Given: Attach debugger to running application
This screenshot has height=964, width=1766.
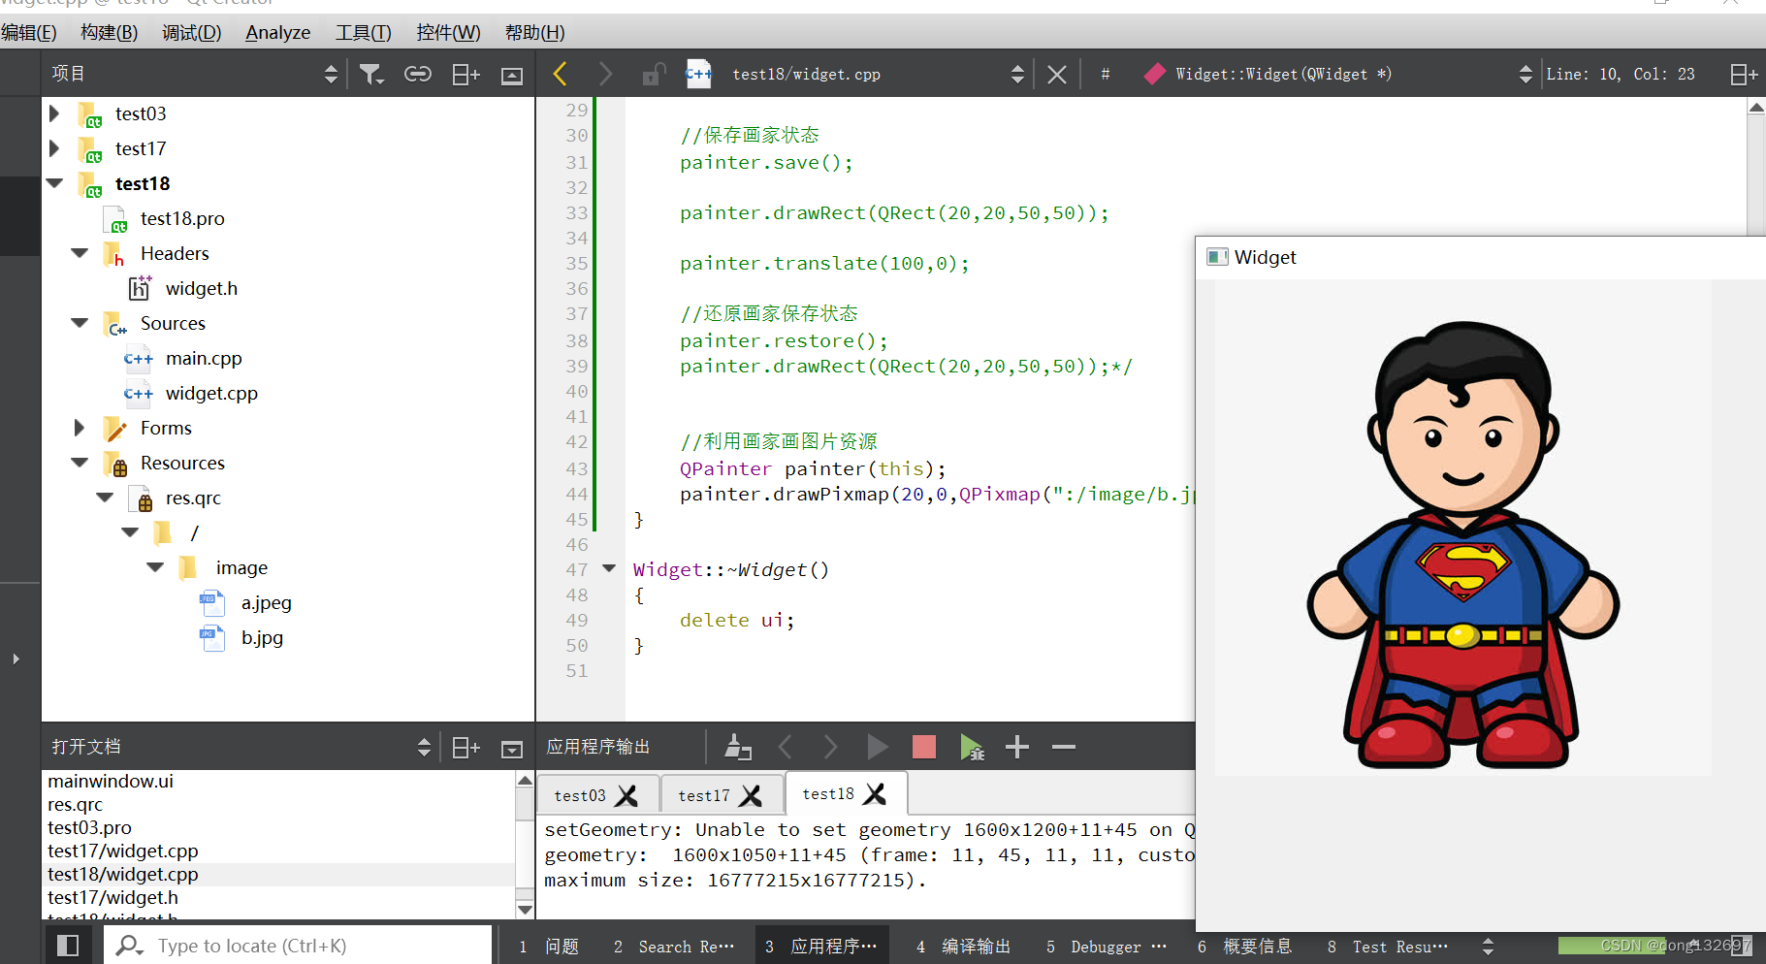Looking at the screenshot, I should pos(972,747).
